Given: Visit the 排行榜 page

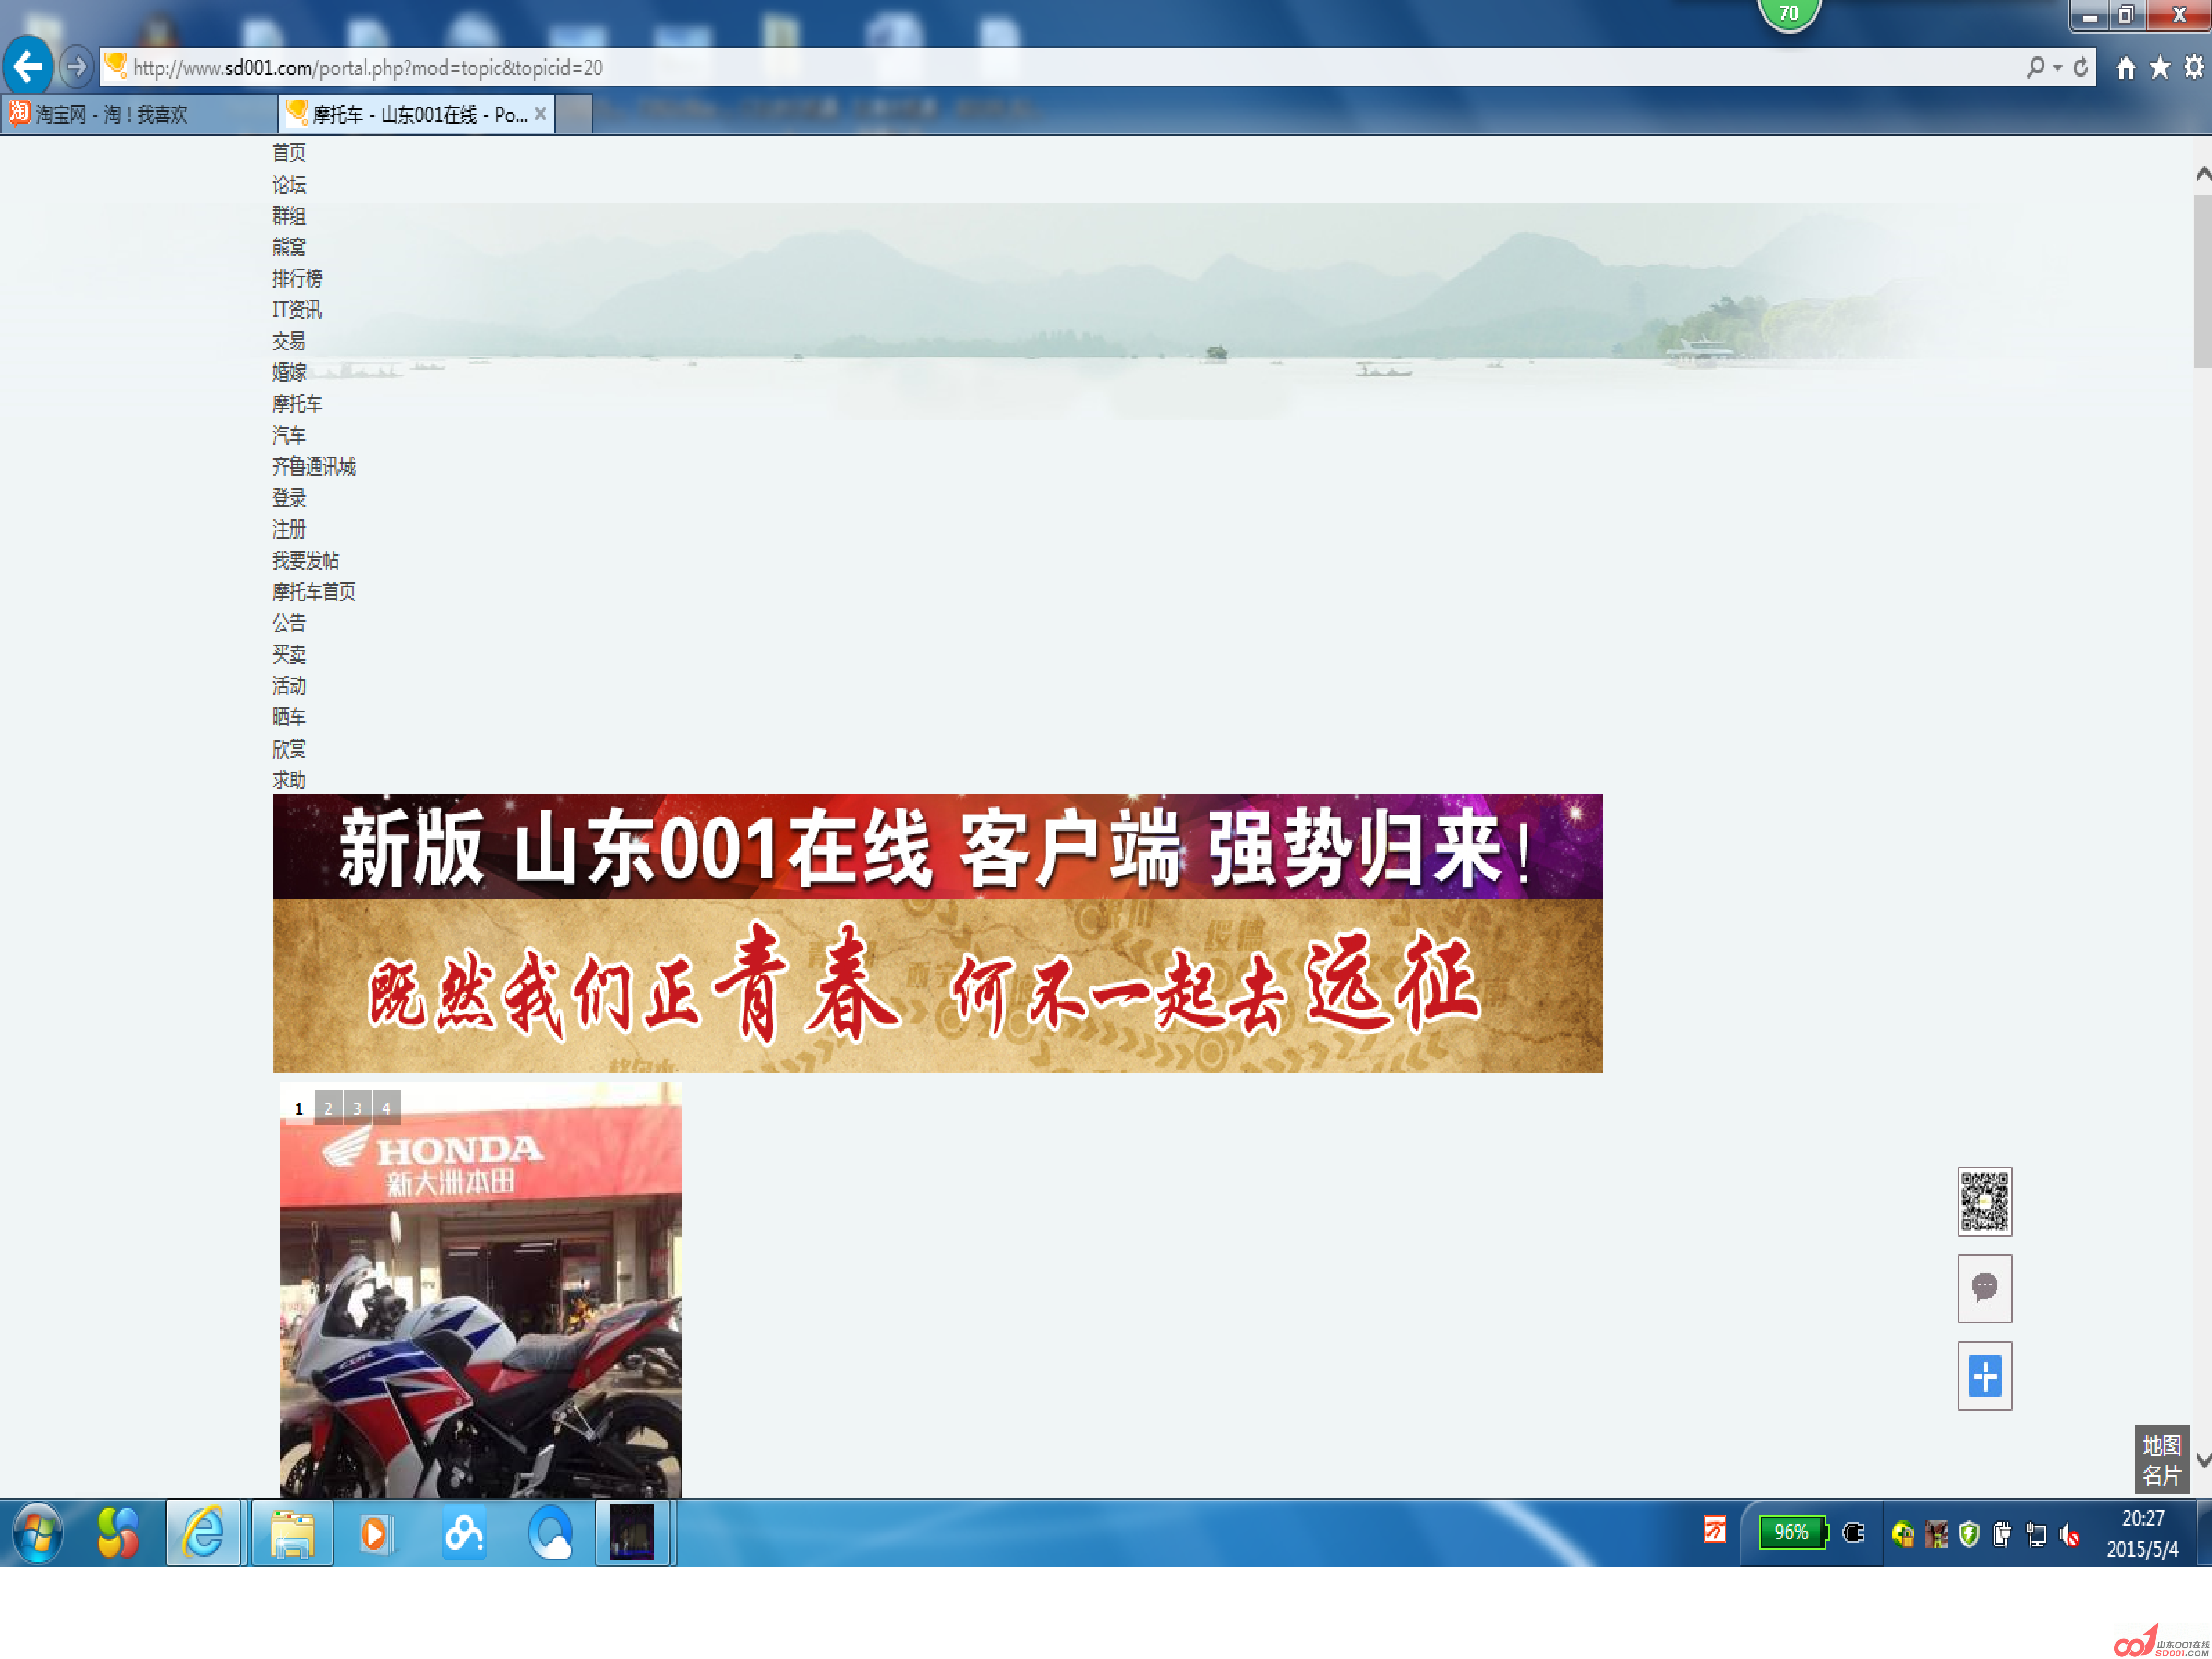Looking at the screenshot, I should [297, 279].
